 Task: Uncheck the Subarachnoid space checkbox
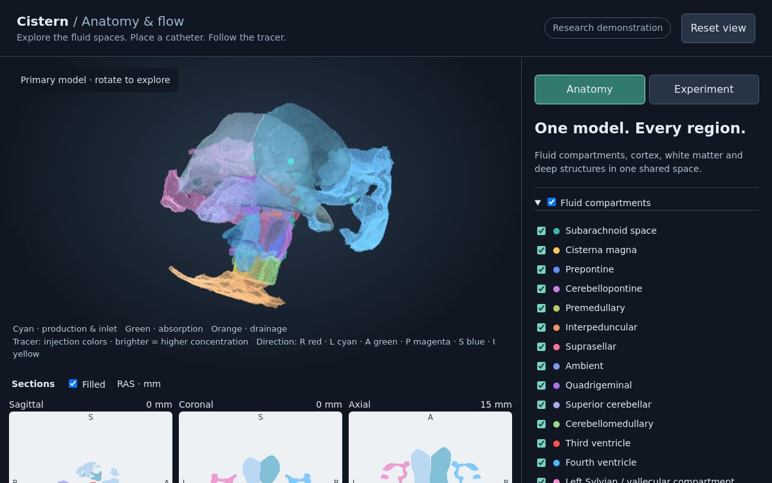[541, 231]
